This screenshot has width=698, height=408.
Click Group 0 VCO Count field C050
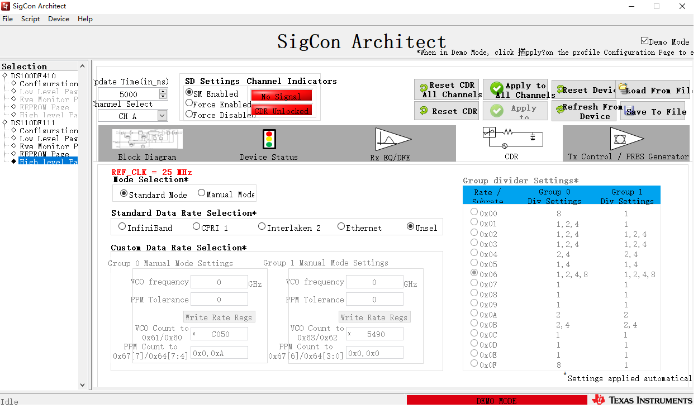(x=219, y=334)
